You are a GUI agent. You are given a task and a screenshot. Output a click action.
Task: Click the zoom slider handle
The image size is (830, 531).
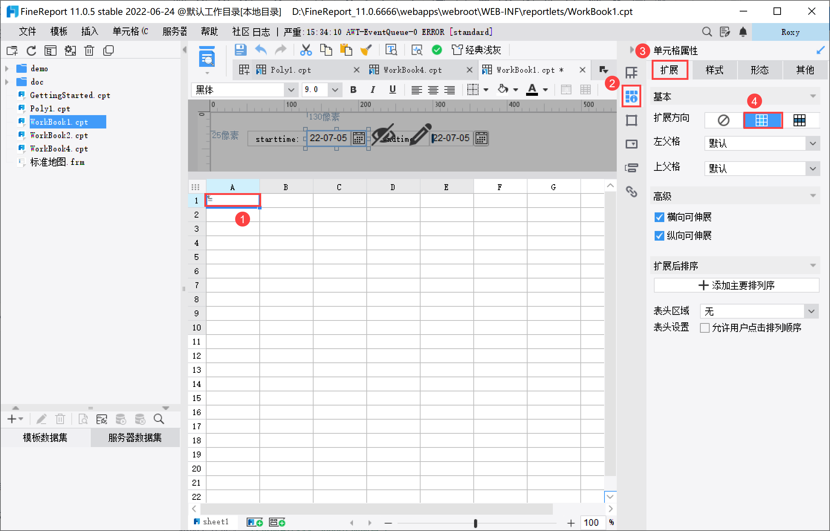coord(475,523)
